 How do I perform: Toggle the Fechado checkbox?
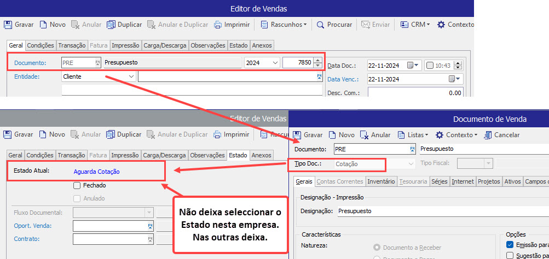[77, 185]
